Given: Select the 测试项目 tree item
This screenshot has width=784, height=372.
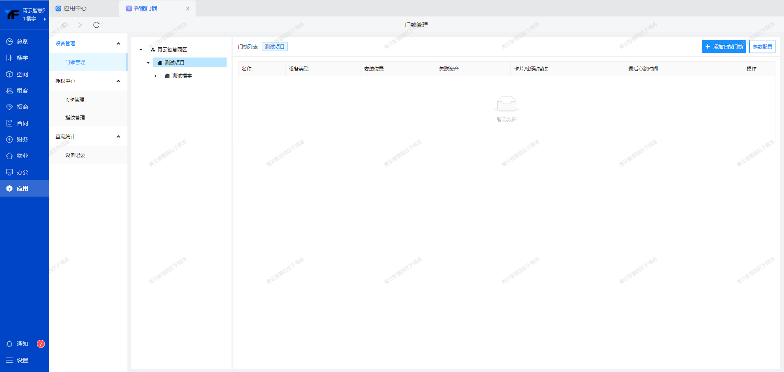Looking at the screenshot, I should [175, 63].
